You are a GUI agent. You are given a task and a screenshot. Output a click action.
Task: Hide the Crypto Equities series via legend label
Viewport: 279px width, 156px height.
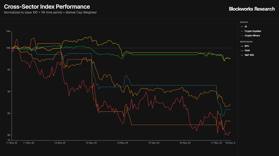(x=253, y=31)
